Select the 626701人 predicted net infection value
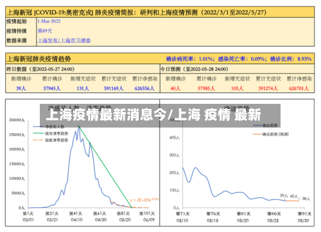321x232 pixels. [x=299, y=88]
